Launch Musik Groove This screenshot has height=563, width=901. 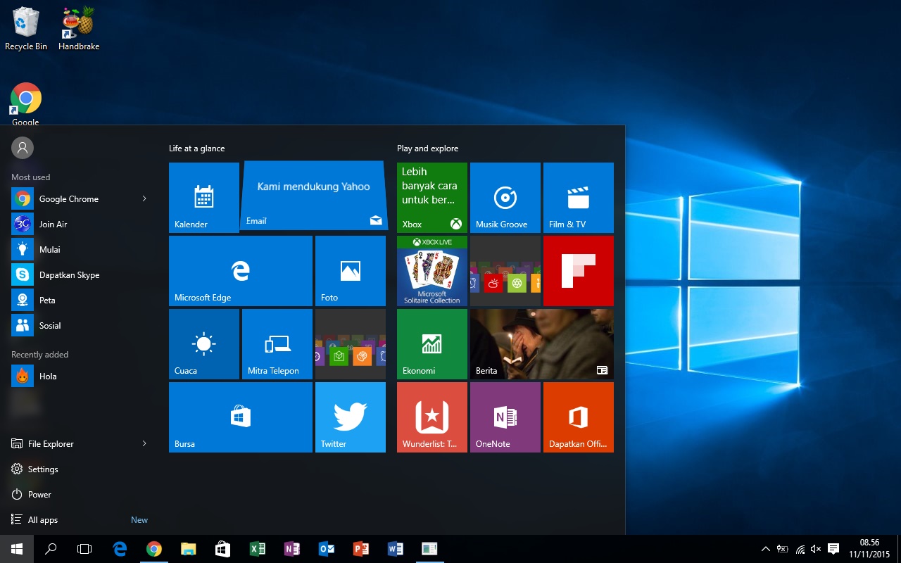(x=505, y=197)
